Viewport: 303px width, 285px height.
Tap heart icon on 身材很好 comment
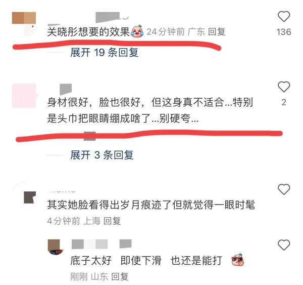tap(284, 87)
